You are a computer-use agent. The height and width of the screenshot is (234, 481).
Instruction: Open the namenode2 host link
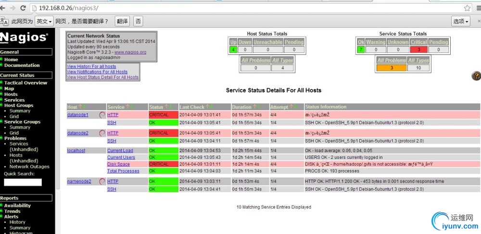coord(79,182)
